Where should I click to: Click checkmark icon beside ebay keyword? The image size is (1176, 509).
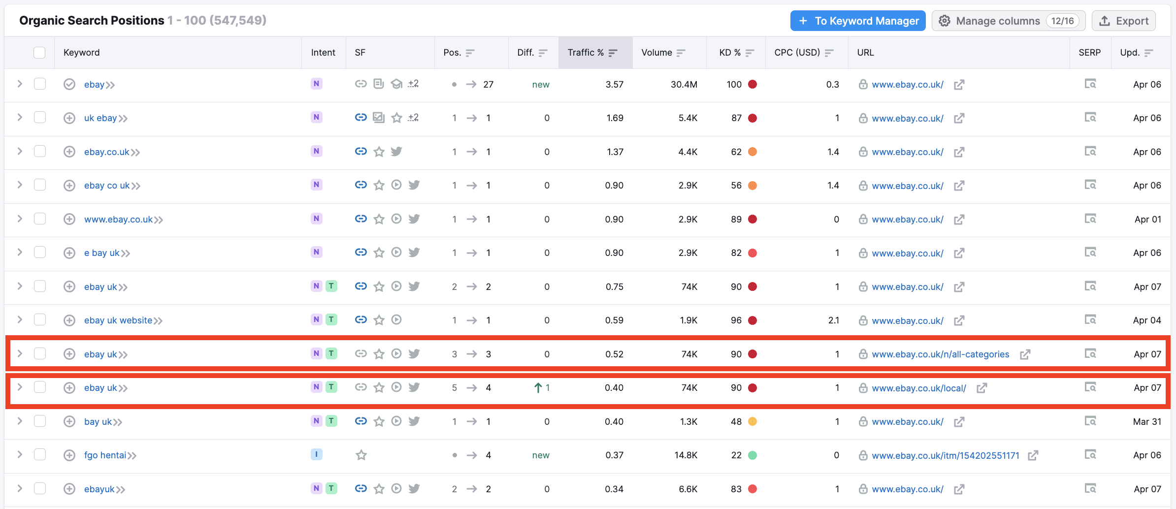click(69, 84)
